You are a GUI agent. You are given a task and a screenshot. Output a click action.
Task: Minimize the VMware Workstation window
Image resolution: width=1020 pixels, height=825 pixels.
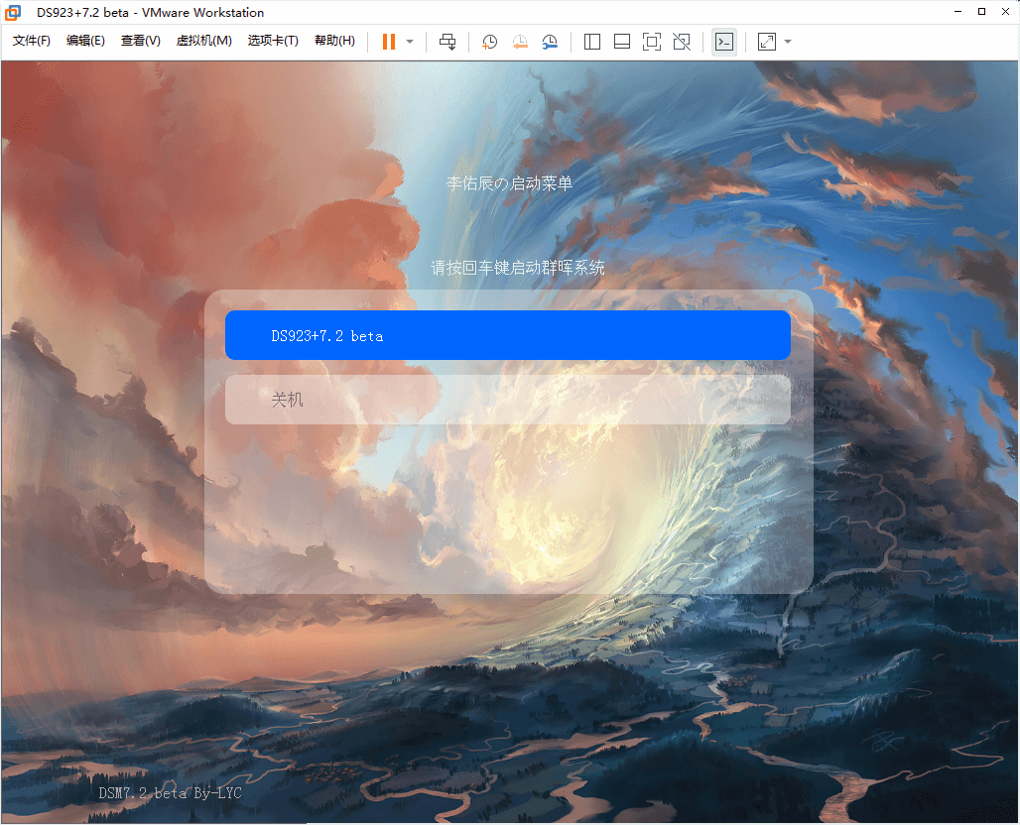click(x=958, y=12)
